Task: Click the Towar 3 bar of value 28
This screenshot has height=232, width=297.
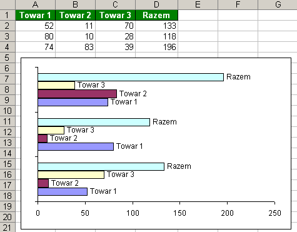Action: [51, 130]
